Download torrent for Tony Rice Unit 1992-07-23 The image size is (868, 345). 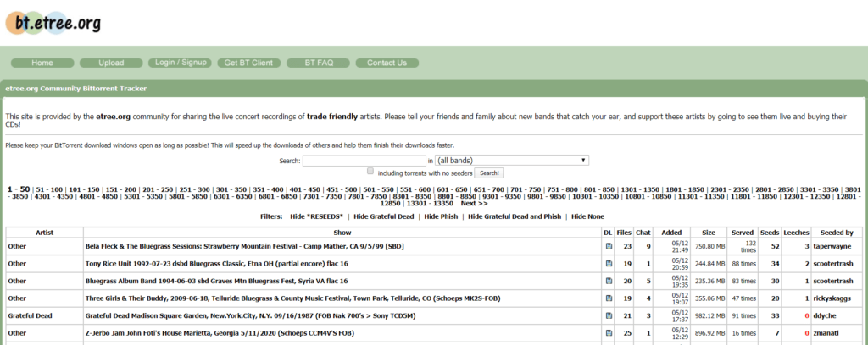609,264
